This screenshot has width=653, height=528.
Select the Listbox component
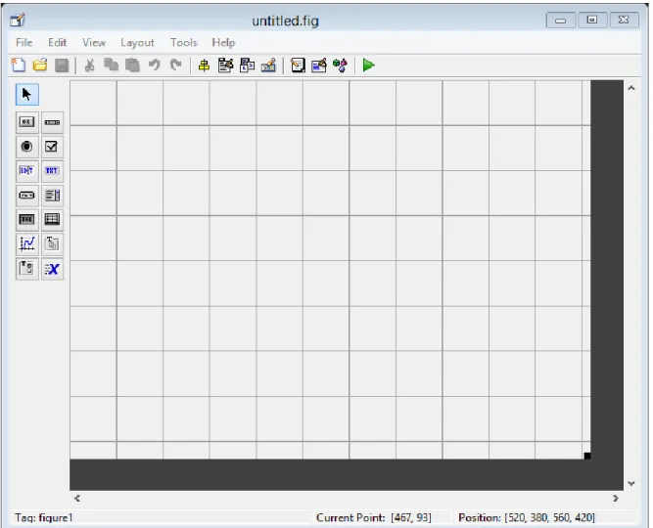point(52,196)
